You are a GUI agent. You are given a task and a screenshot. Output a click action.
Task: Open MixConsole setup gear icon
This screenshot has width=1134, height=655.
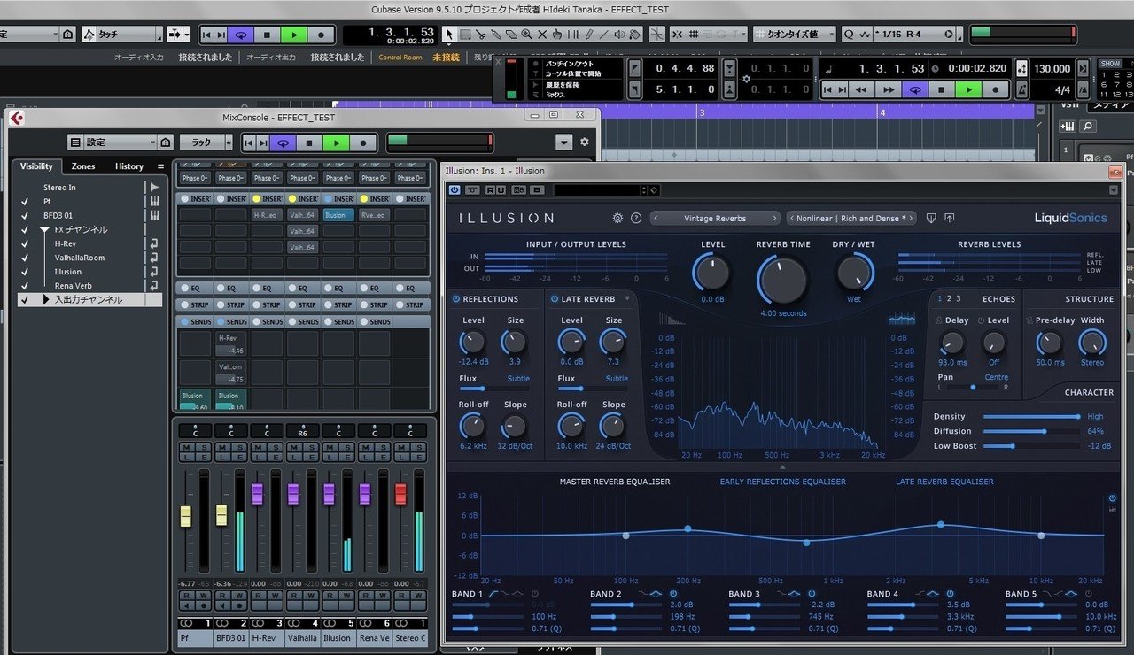(584, 142)
